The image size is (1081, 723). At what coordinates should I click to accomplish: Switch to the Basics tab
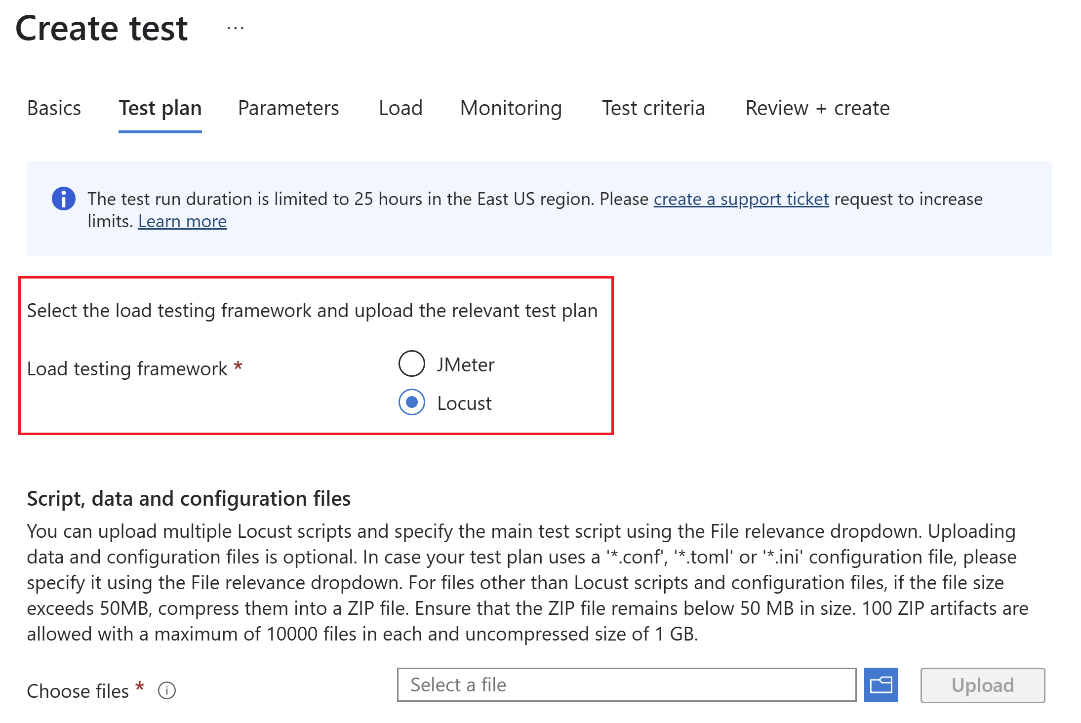54,108
